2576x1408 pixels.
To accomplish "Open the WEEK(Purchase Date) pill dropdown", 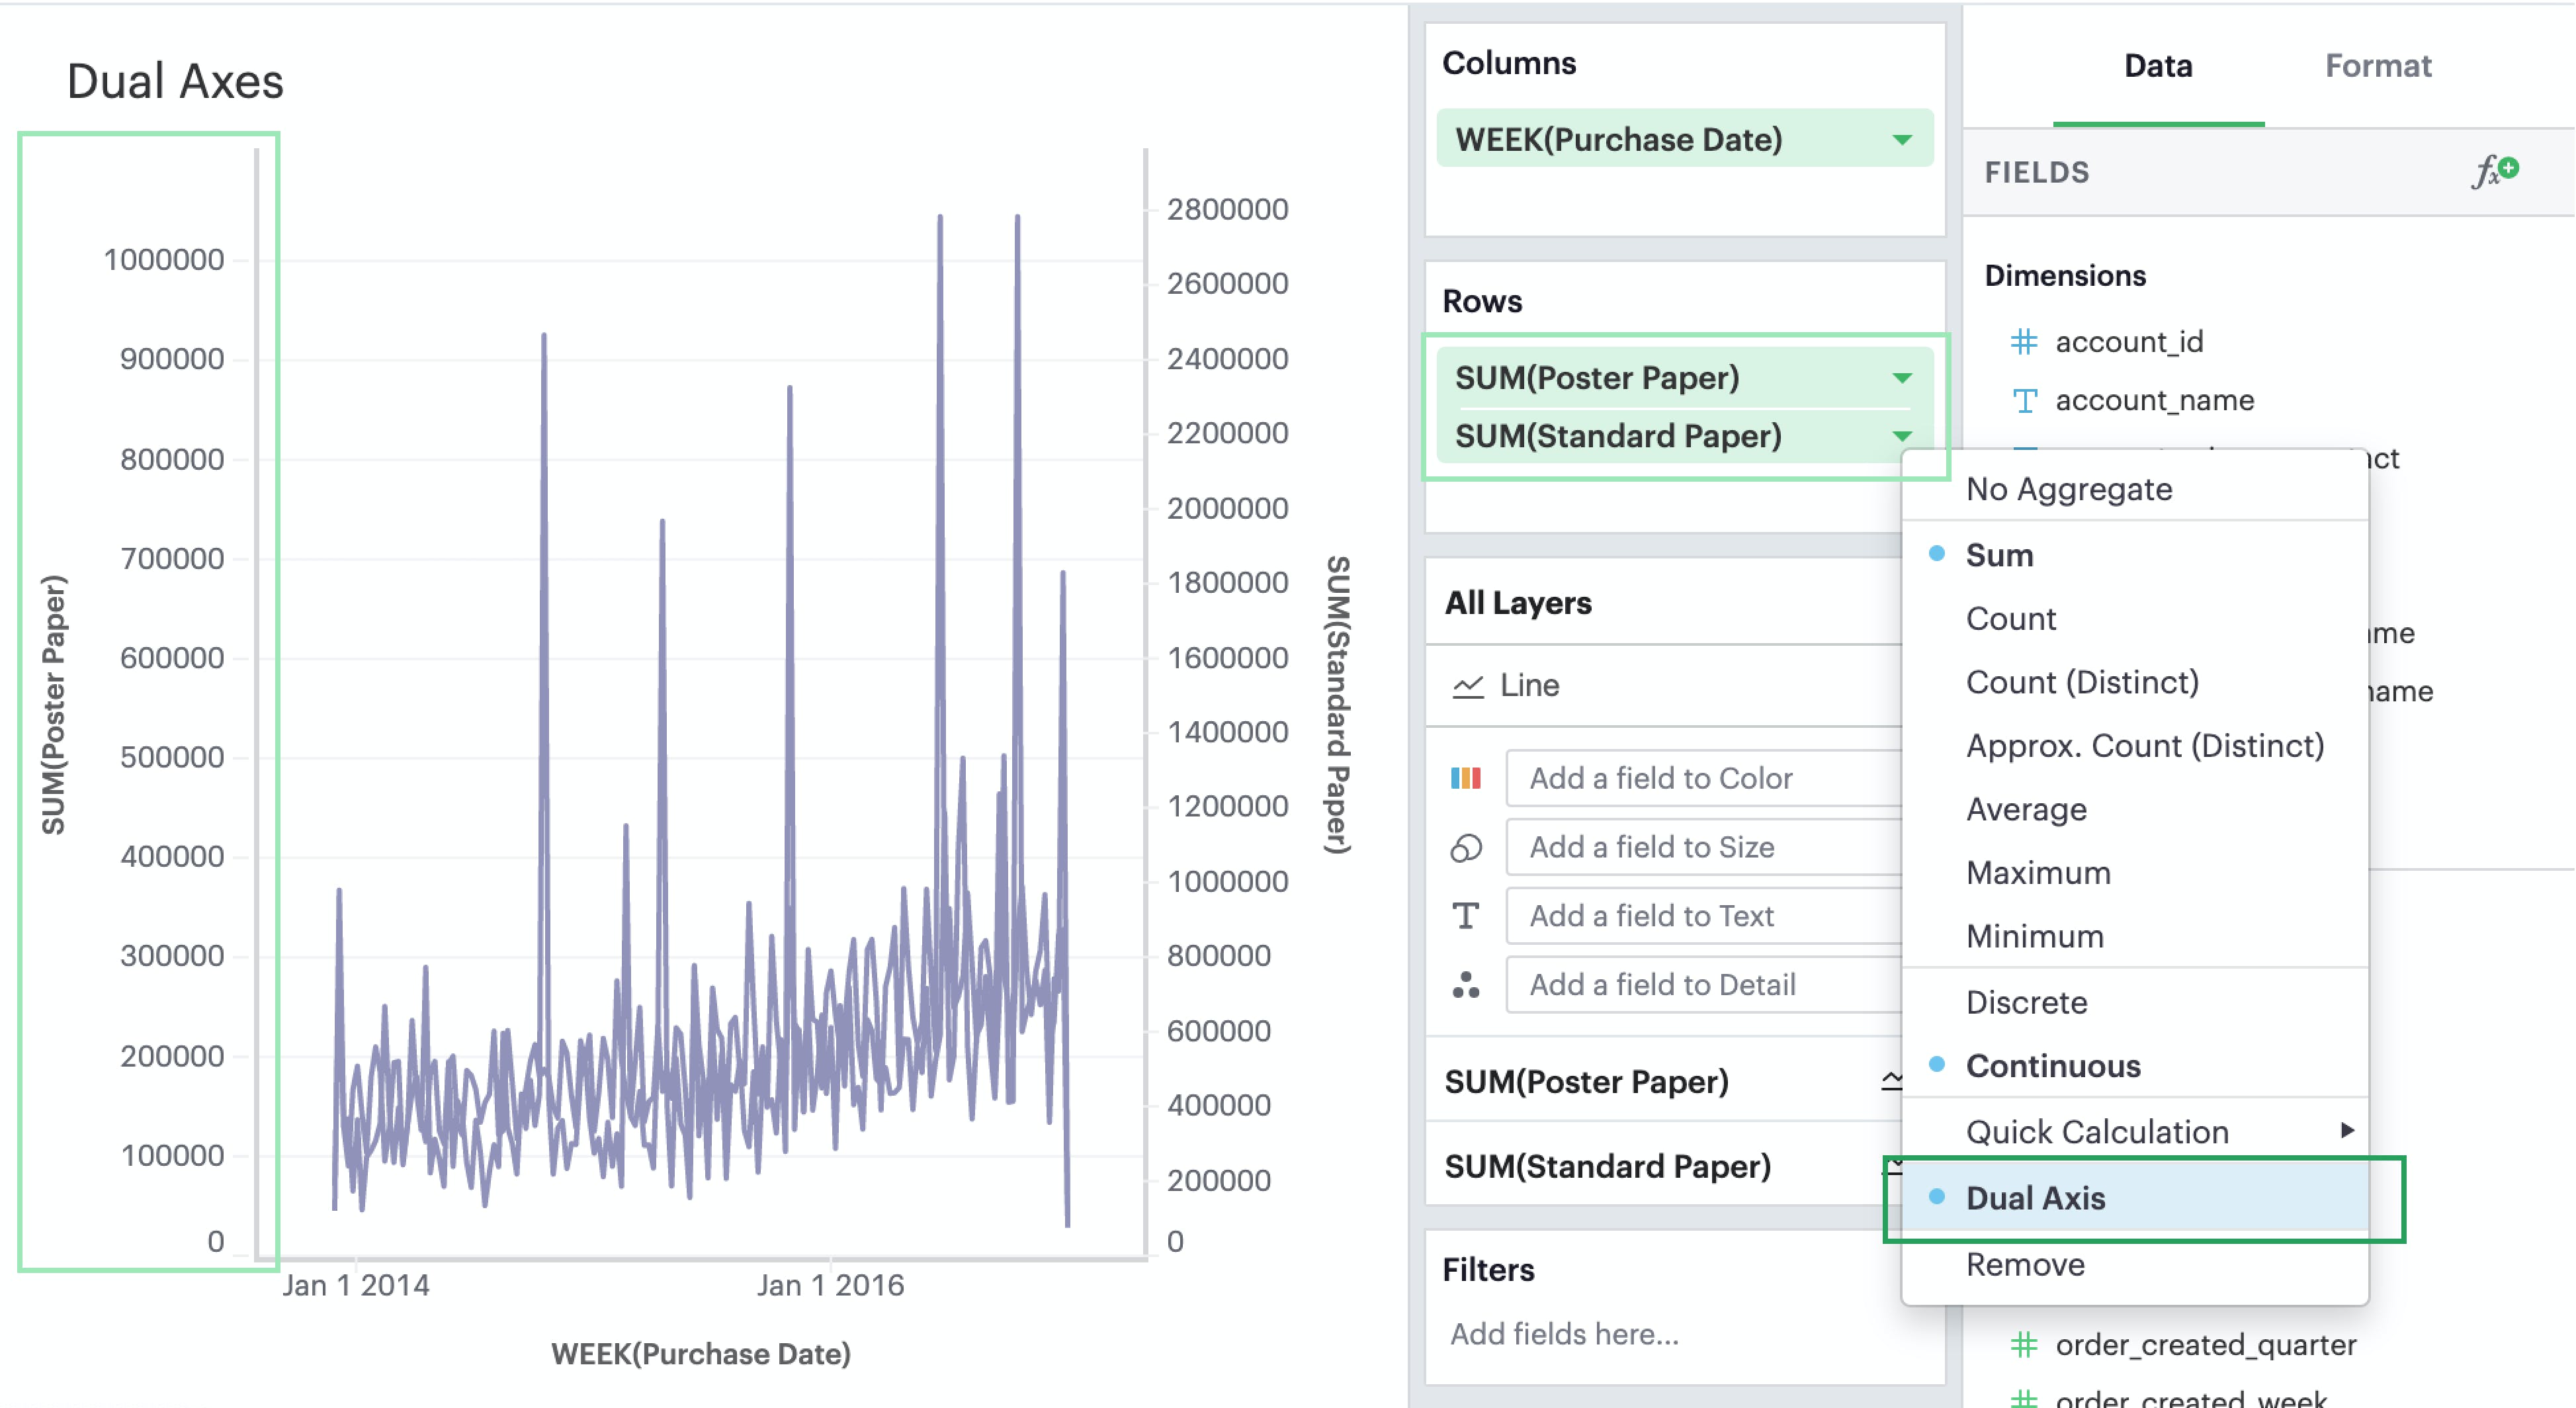I will [x=1901, y=140].
